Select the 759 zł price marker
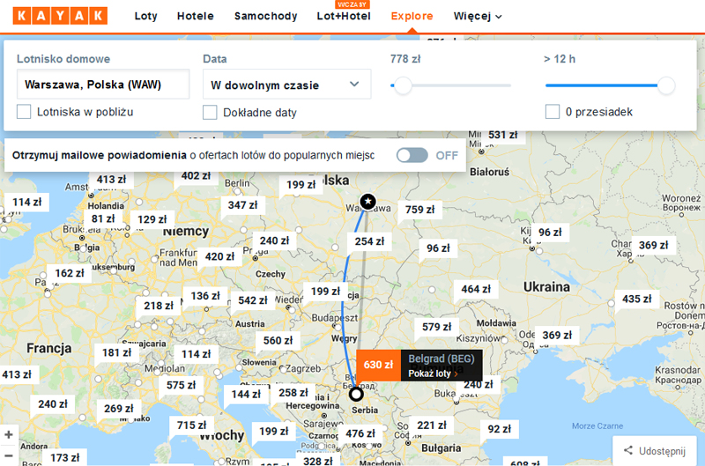 coord(420,210)
